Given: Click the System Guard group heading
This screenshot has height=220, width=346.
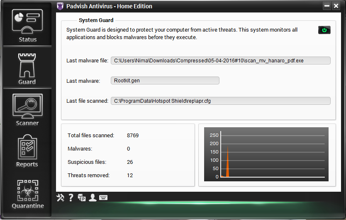Looking at the screenshot, I should 96,20.
